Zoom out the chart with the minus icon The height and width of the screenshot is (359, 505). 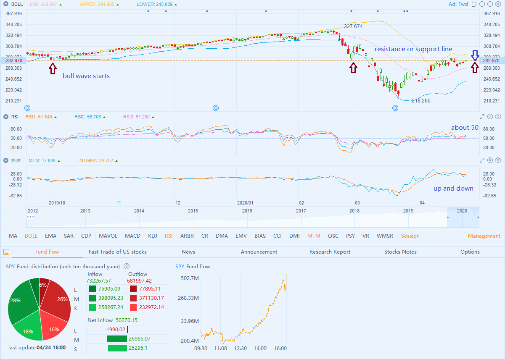(x=482, y=4)
